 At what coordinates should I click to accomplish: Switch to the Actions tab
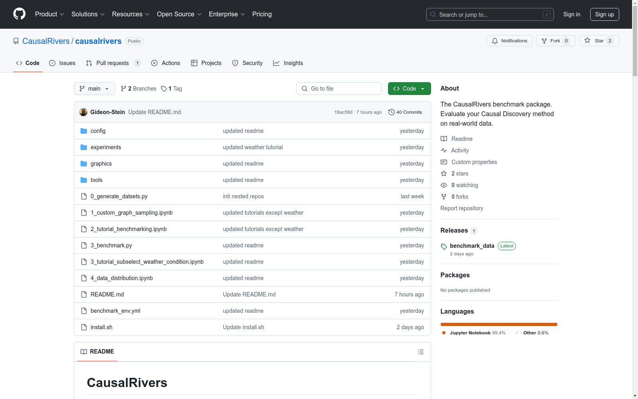165,63
